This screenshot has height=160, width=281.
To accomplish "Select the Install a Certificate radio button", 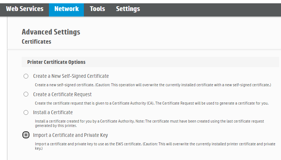I will click(x=26, y=112).
